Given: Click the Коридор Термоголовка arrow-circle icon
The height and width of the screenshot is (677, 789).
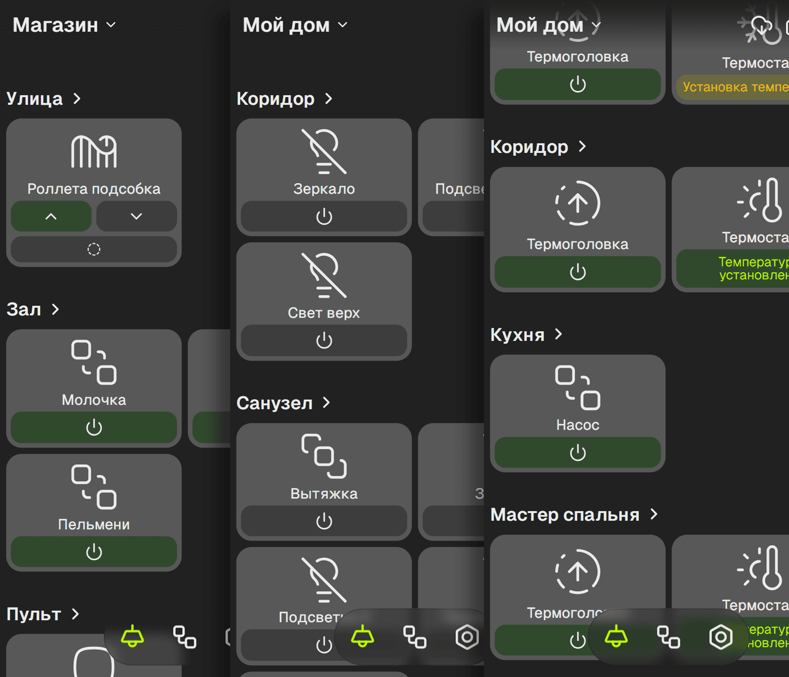Looking at the screenshot, I should [x=578, y=203].
